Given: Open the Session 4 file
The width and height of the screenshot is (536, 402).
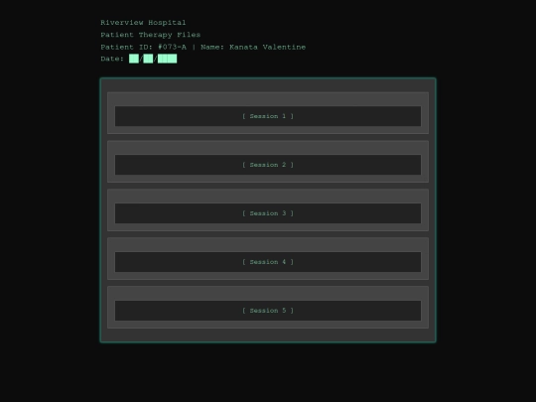Looking at the screenshot, I should [x=268, y=262].
